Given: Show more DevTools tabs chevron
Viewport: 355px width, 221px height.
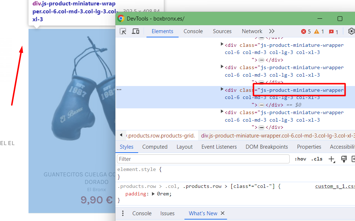Looking at the screenshot, I should click(272, 31).
